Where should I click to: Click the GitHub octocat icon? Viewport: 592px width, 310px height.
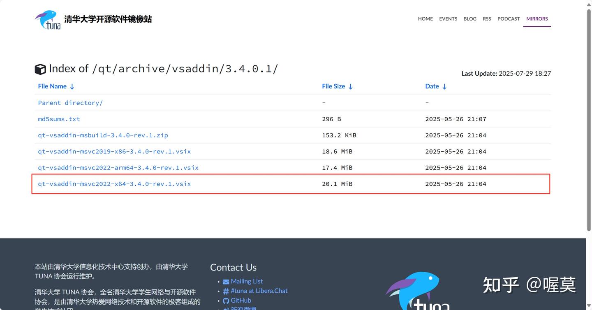226,300
